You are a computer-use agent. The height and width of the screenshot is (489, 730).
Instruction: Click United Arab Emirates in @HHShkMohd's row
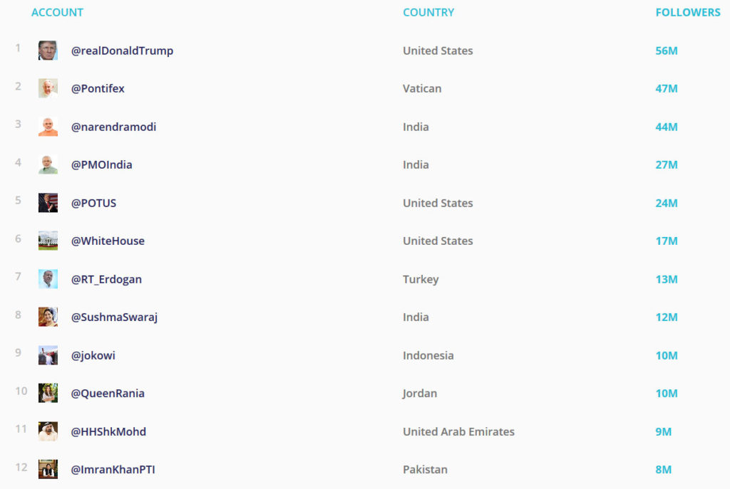pos(458,432)
